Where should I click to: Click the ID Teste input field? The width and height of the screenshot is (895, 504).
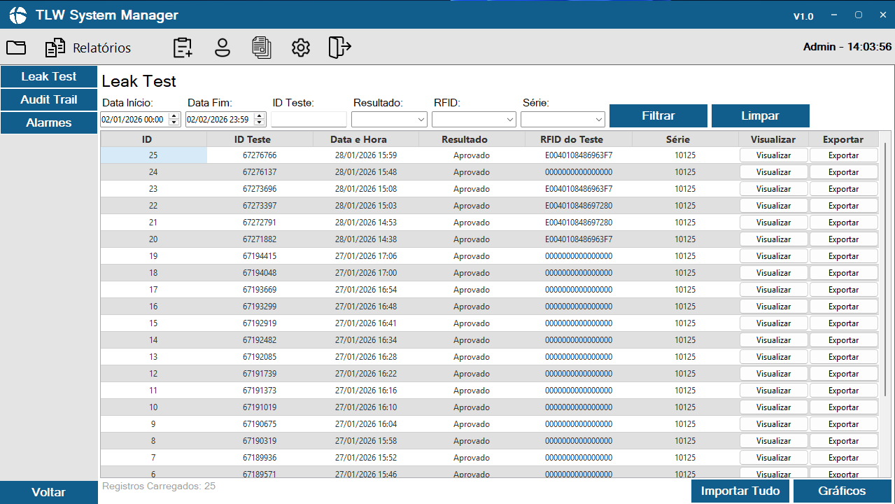pyautogui.click(x=309, y=120)
